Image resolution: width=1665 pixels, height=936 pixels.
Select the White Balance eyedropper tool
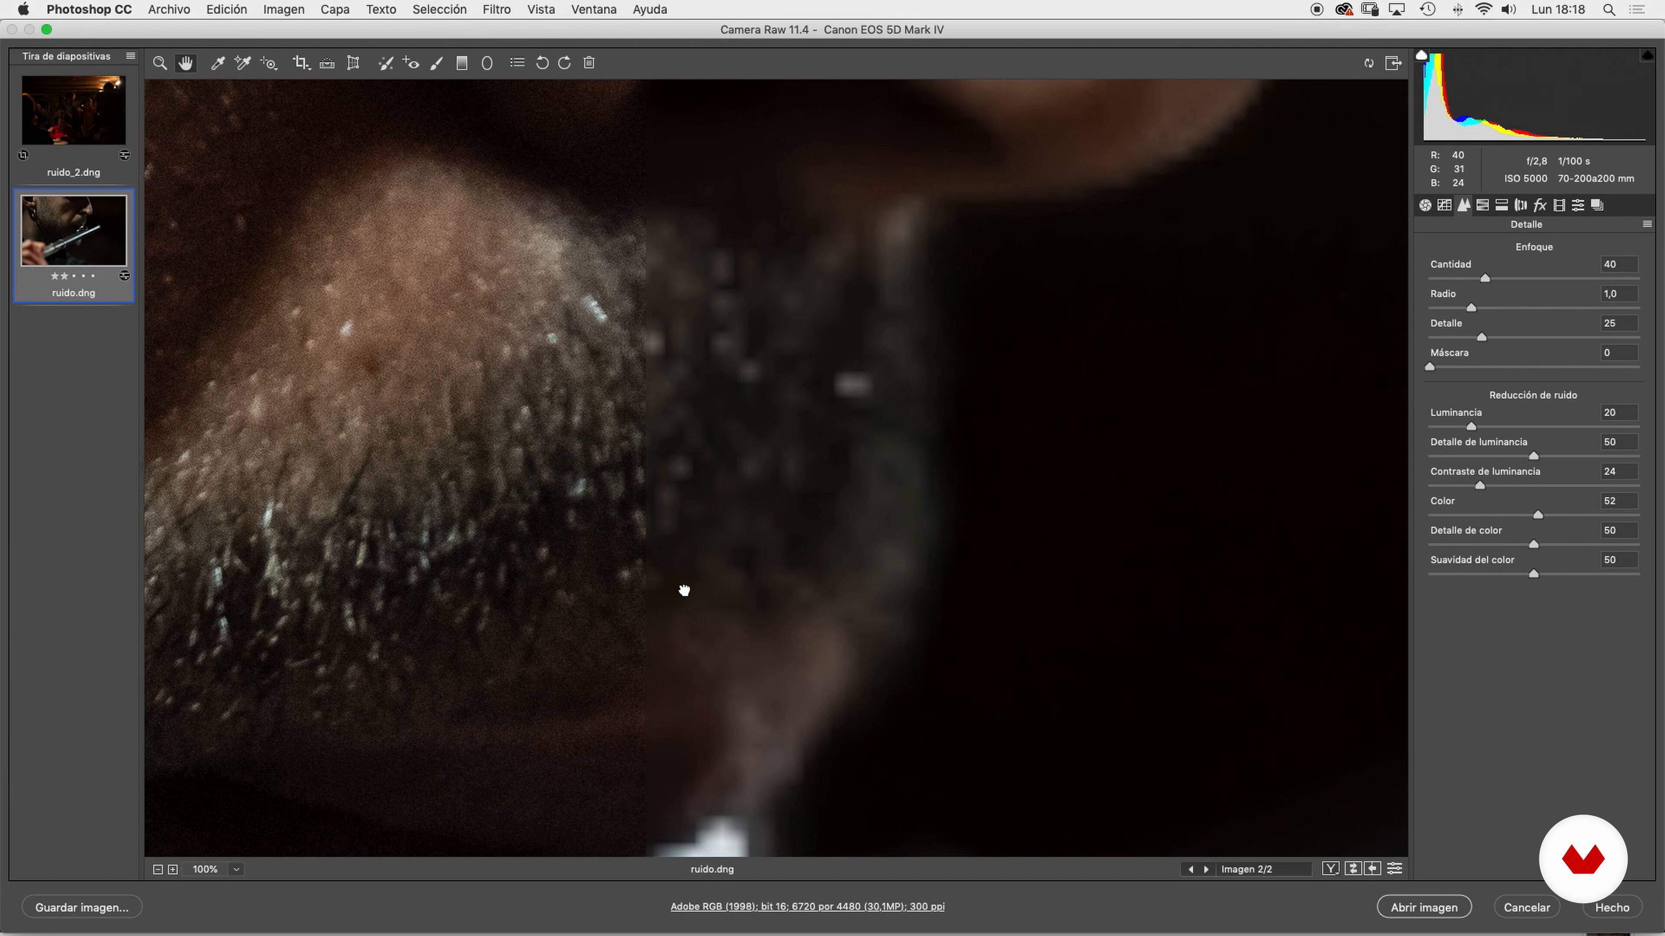tap(218, 63)
